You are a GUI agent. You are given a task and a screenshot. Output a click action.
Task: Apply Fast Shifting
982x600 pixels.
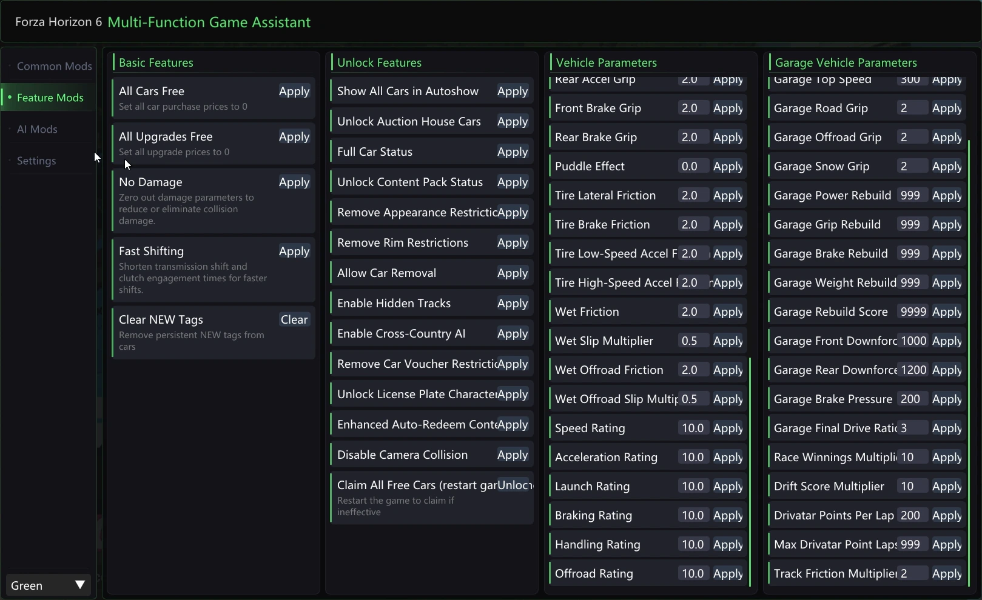294,251
